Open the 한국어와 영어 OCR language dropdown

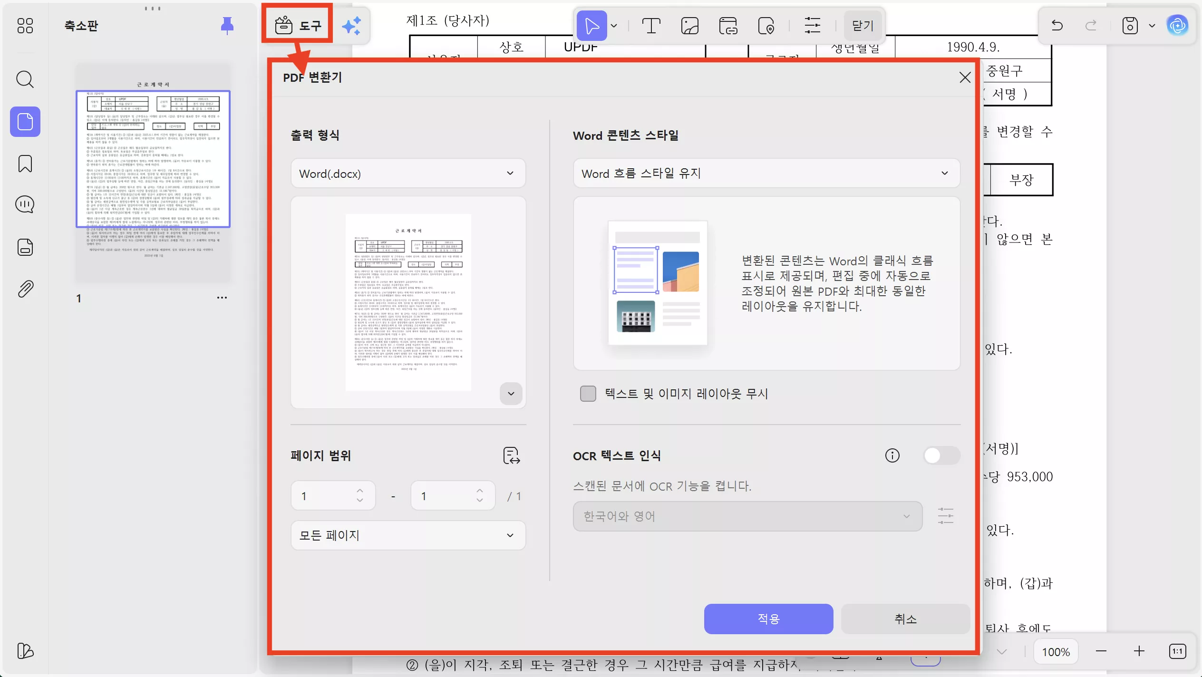pyautogui.click(x=746, y=516)
